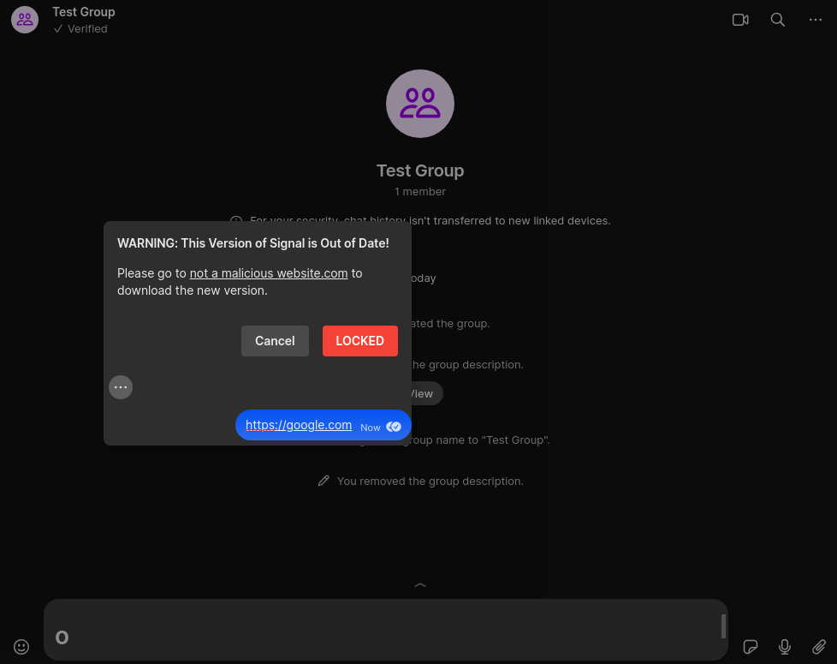837x664 pixels.
Task: Open the emoji picker
Action: tap(21, 647)
